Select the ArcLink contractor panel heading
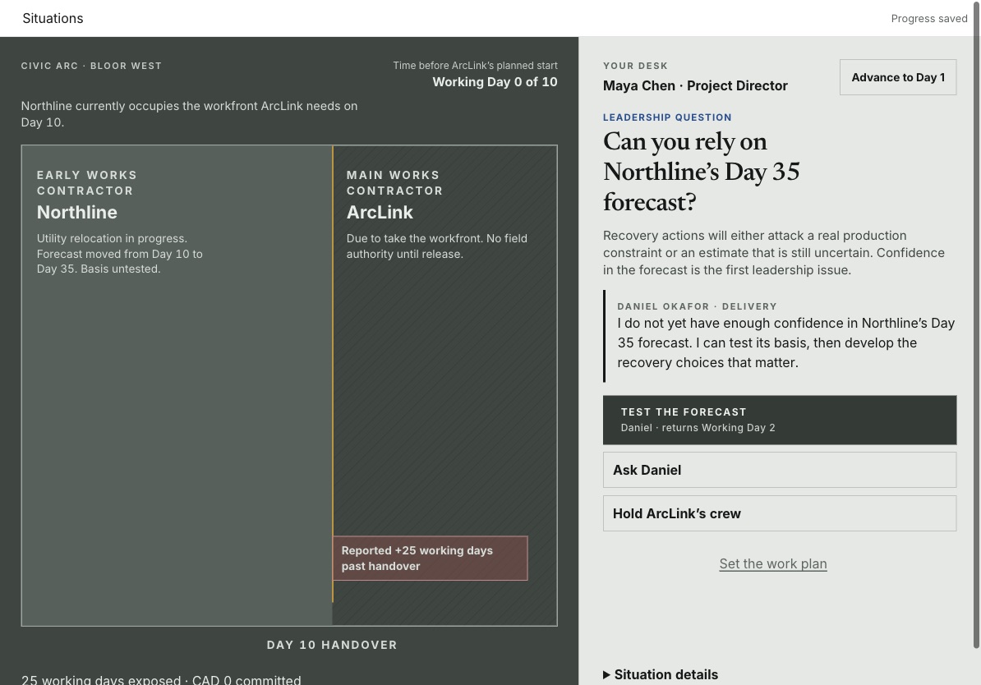 (x=380, y=213)
